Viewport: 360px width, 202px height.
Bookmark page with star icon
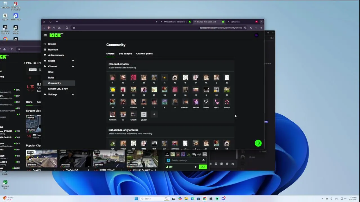click(74, 28)
